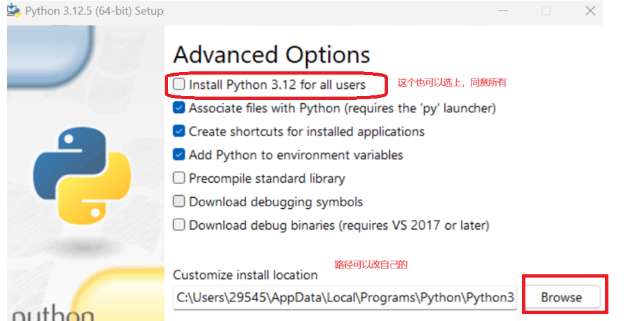Click the install location path field

[345, 297]
